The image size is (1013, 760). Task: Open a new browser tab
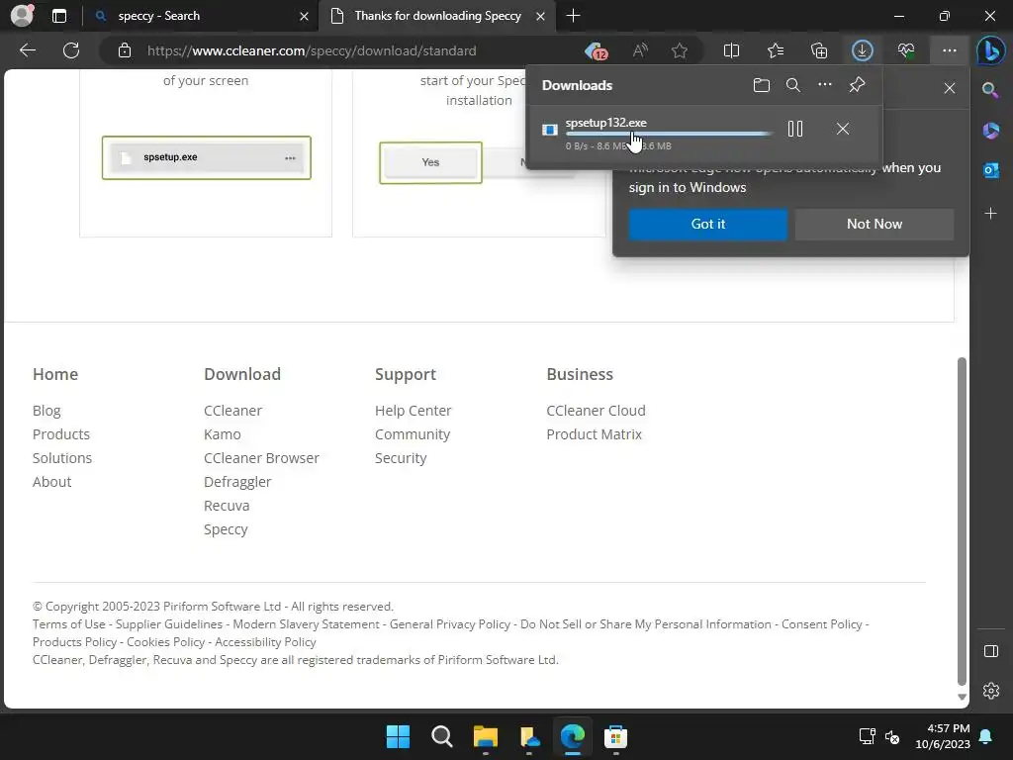point(573,16)
